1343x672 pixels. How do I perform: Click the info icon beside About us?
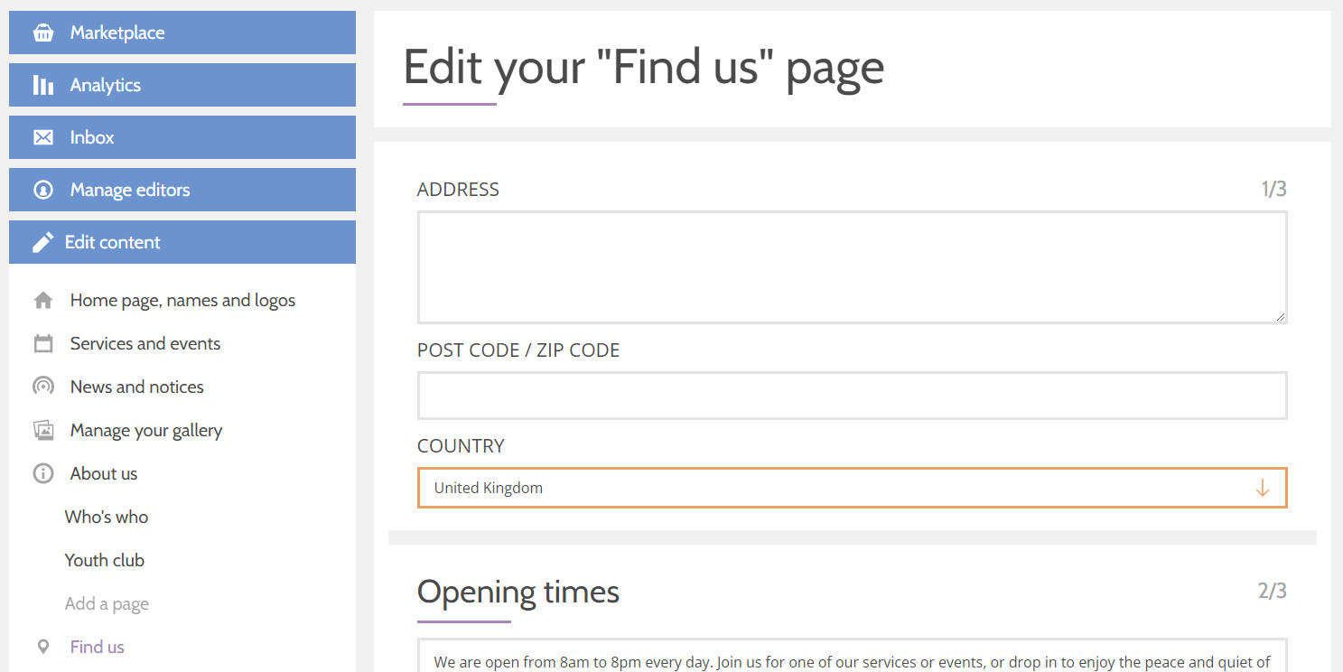point(42,473)
